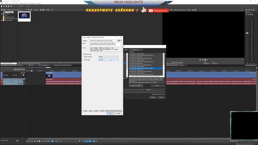Image resolution: width=258 pixels, height=145 pixels.
Task: Click Stop in the bottom transport bar
Action: click(x=40, y=141)
